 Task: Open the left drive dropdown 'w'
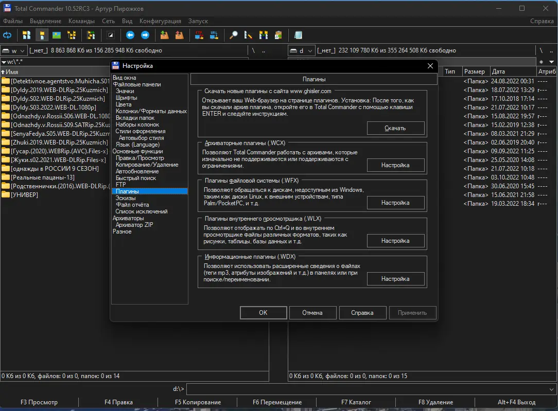click(14, 51)
